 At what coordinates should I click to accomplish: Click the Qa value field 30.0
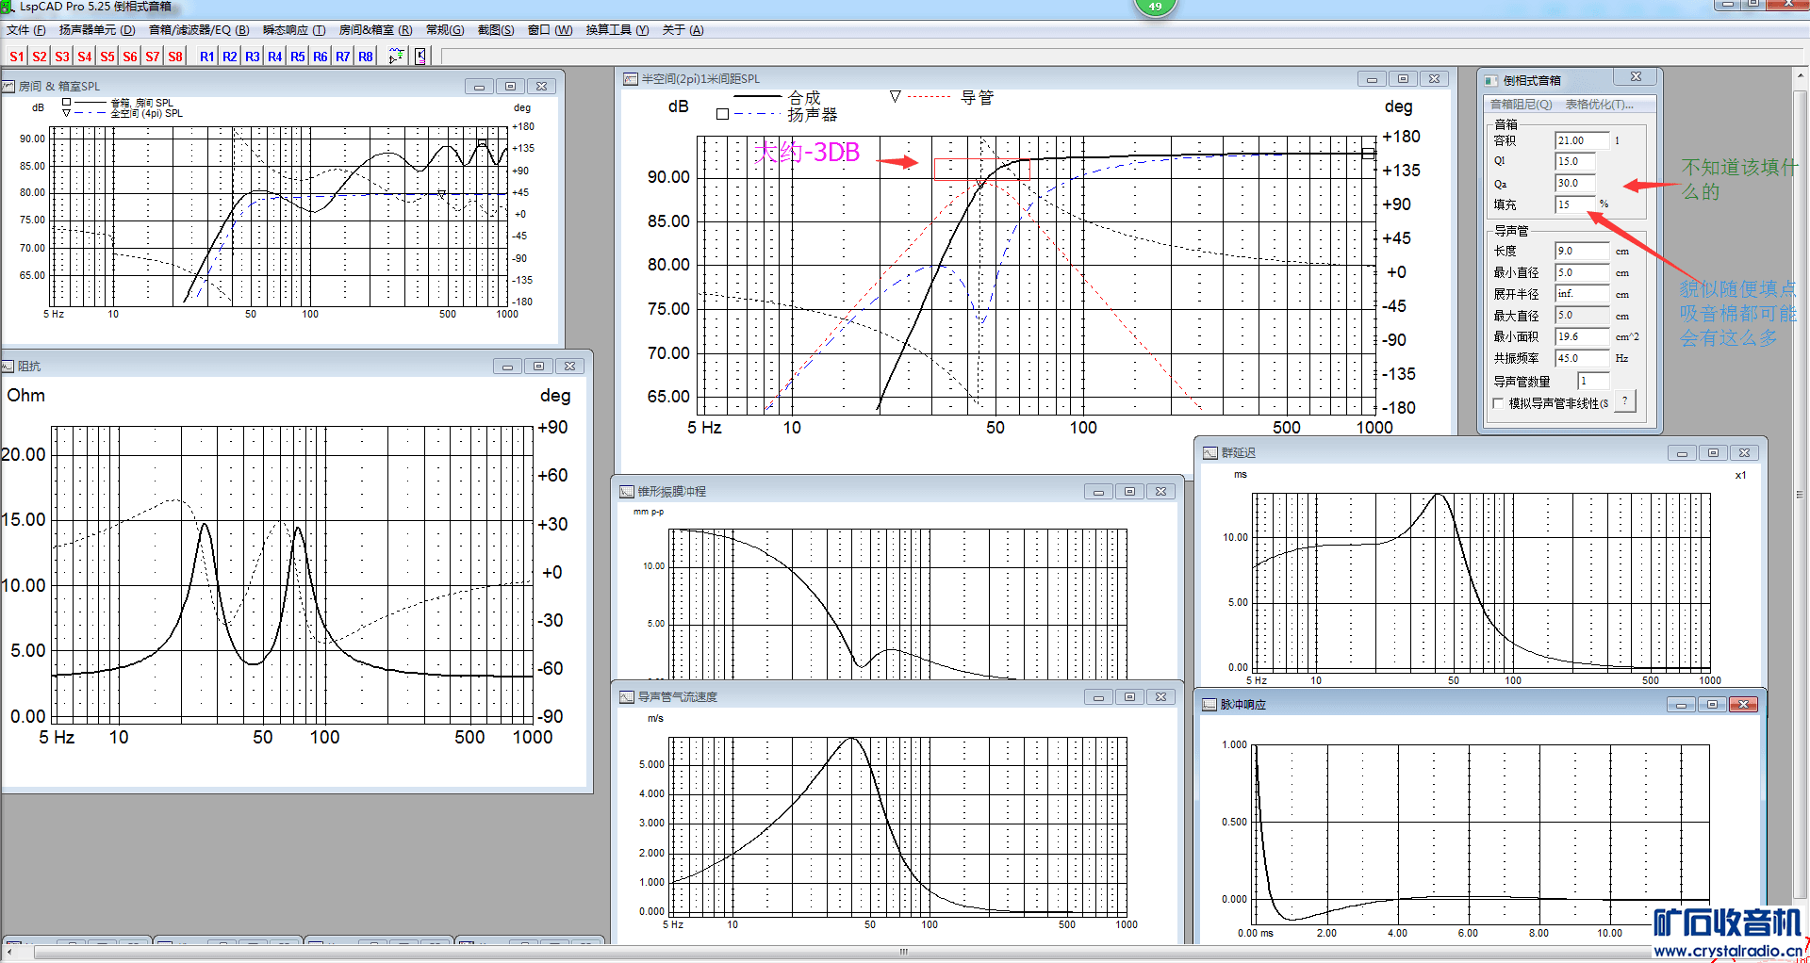point(1575,183)
